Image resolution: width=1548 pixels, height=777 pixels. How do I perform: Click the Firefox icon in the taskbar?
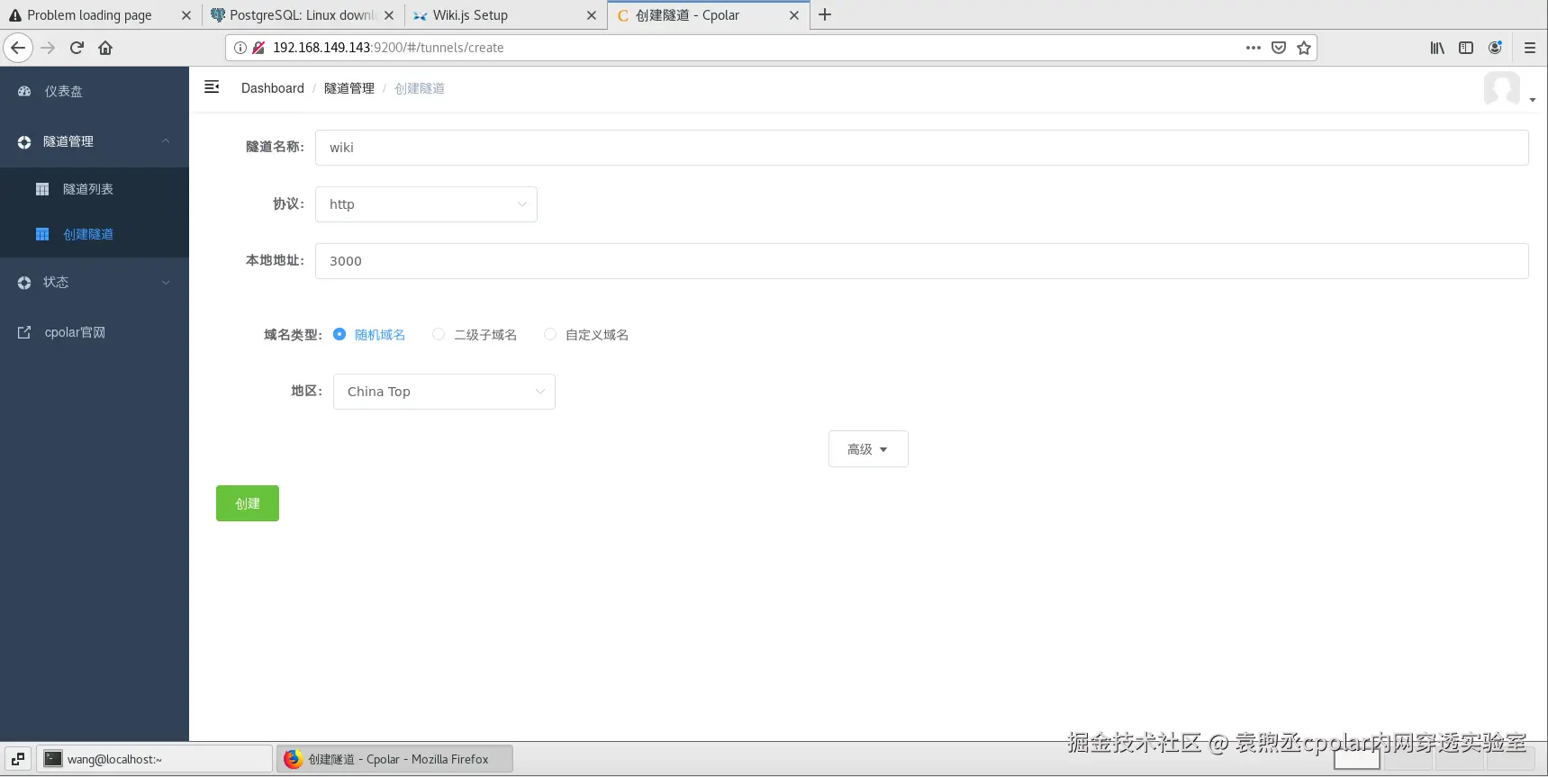(x=293, y=759)
